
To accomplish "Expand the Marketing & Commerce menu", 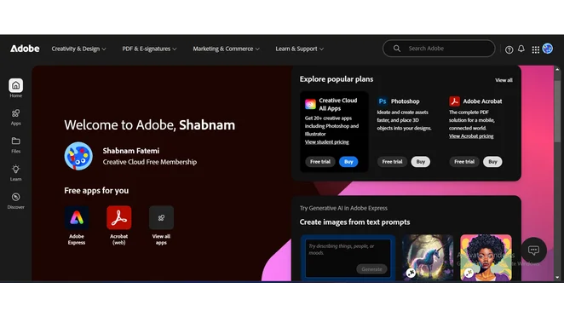I will (226, 49).
